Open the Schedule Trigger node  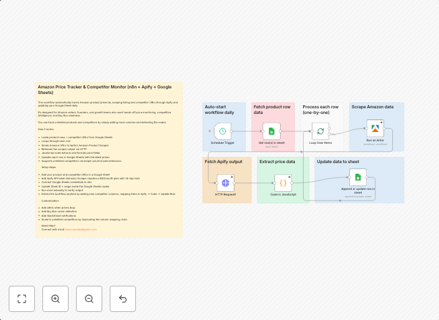(223, 131)
